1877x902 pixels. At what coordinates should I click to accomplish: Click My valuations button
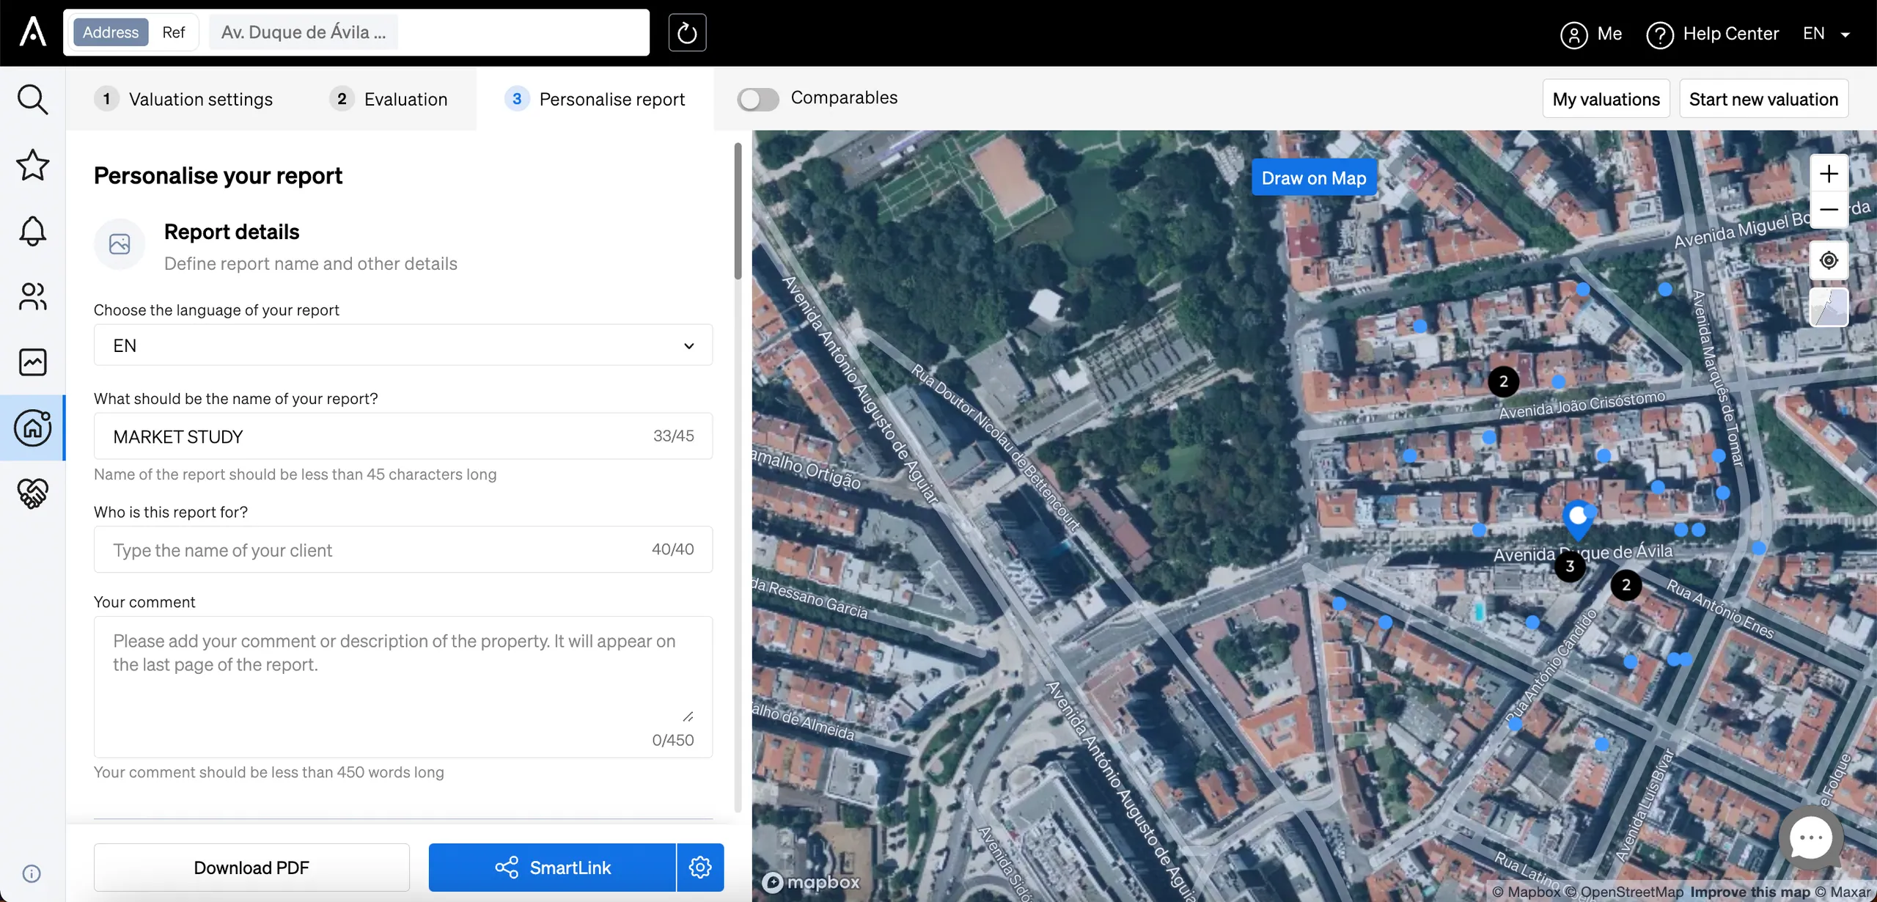(1606, 99)
